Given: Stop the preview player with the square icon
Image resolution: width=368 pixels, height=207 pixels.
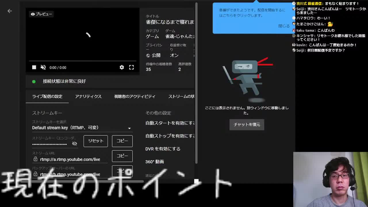Looking at the screenshot, I should pyautogui.click(x=34, y=67).
